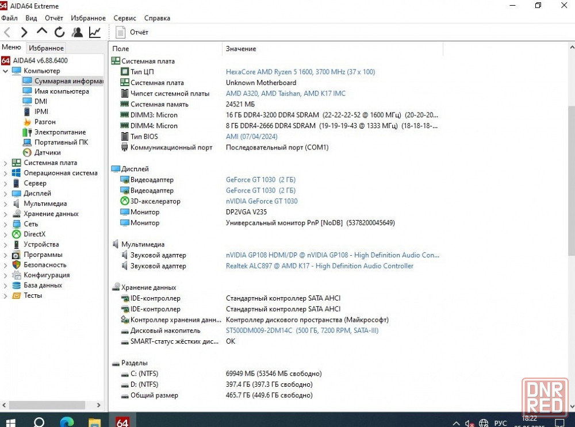
Task: Expand the Дисплей tree node
Action: click(x=5, y=194)
